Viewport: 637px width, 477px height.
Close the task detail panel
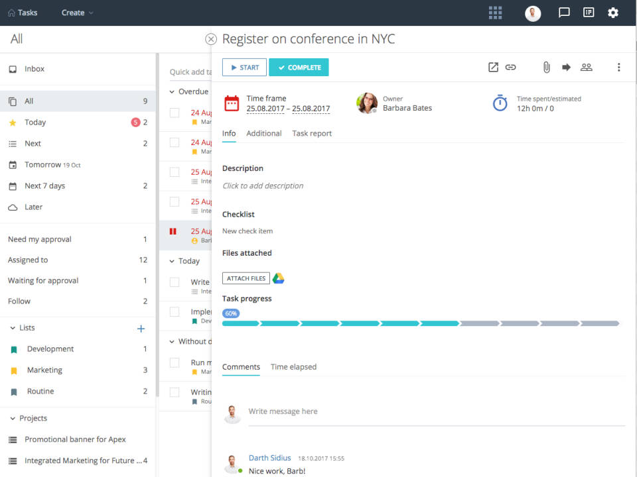[211, 39]
